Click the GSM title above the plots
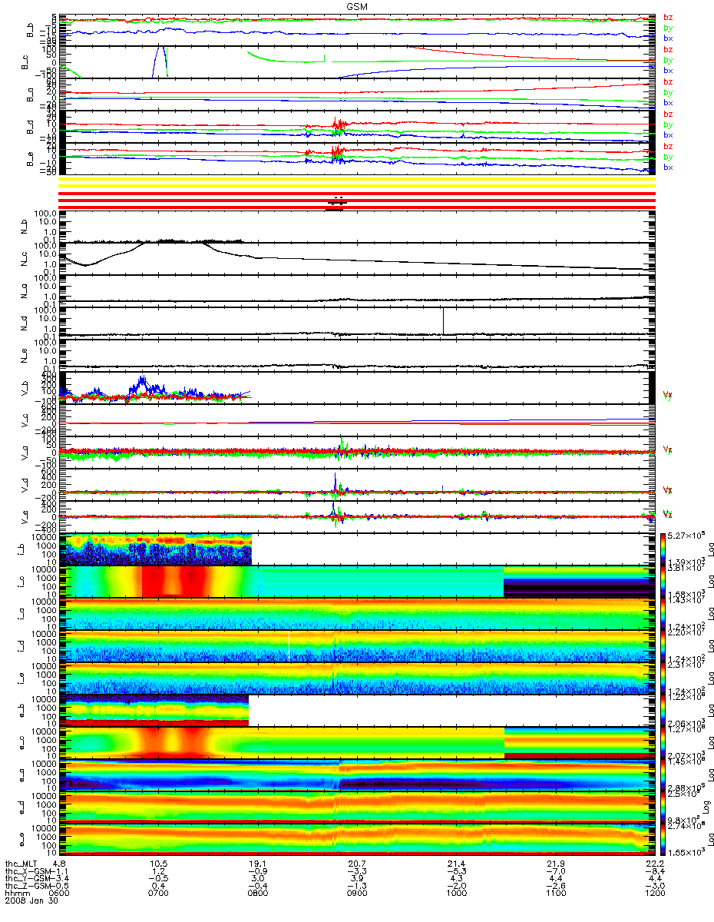The height and width of the screenshot is (922, 714). (356, 6)
